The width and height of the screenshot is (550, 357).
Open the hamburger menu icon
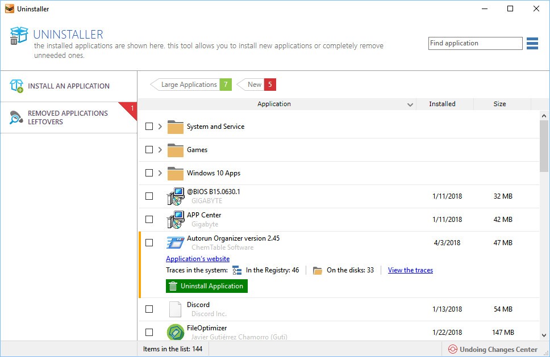point(532,43)
